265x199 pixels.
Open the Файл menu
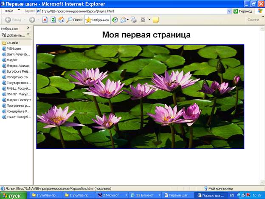coord(9,11)
